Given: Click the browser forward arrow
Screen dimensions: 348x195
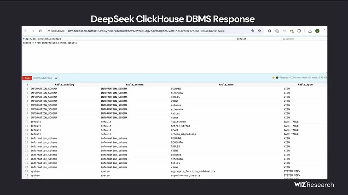Looking at the screenshot, I should (33, 31).
